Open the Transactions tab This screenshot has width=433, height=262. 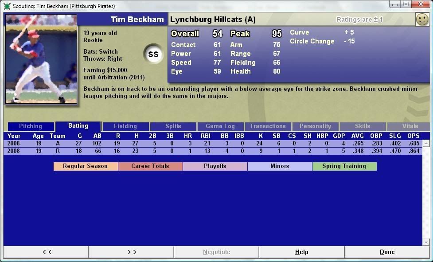268,126
